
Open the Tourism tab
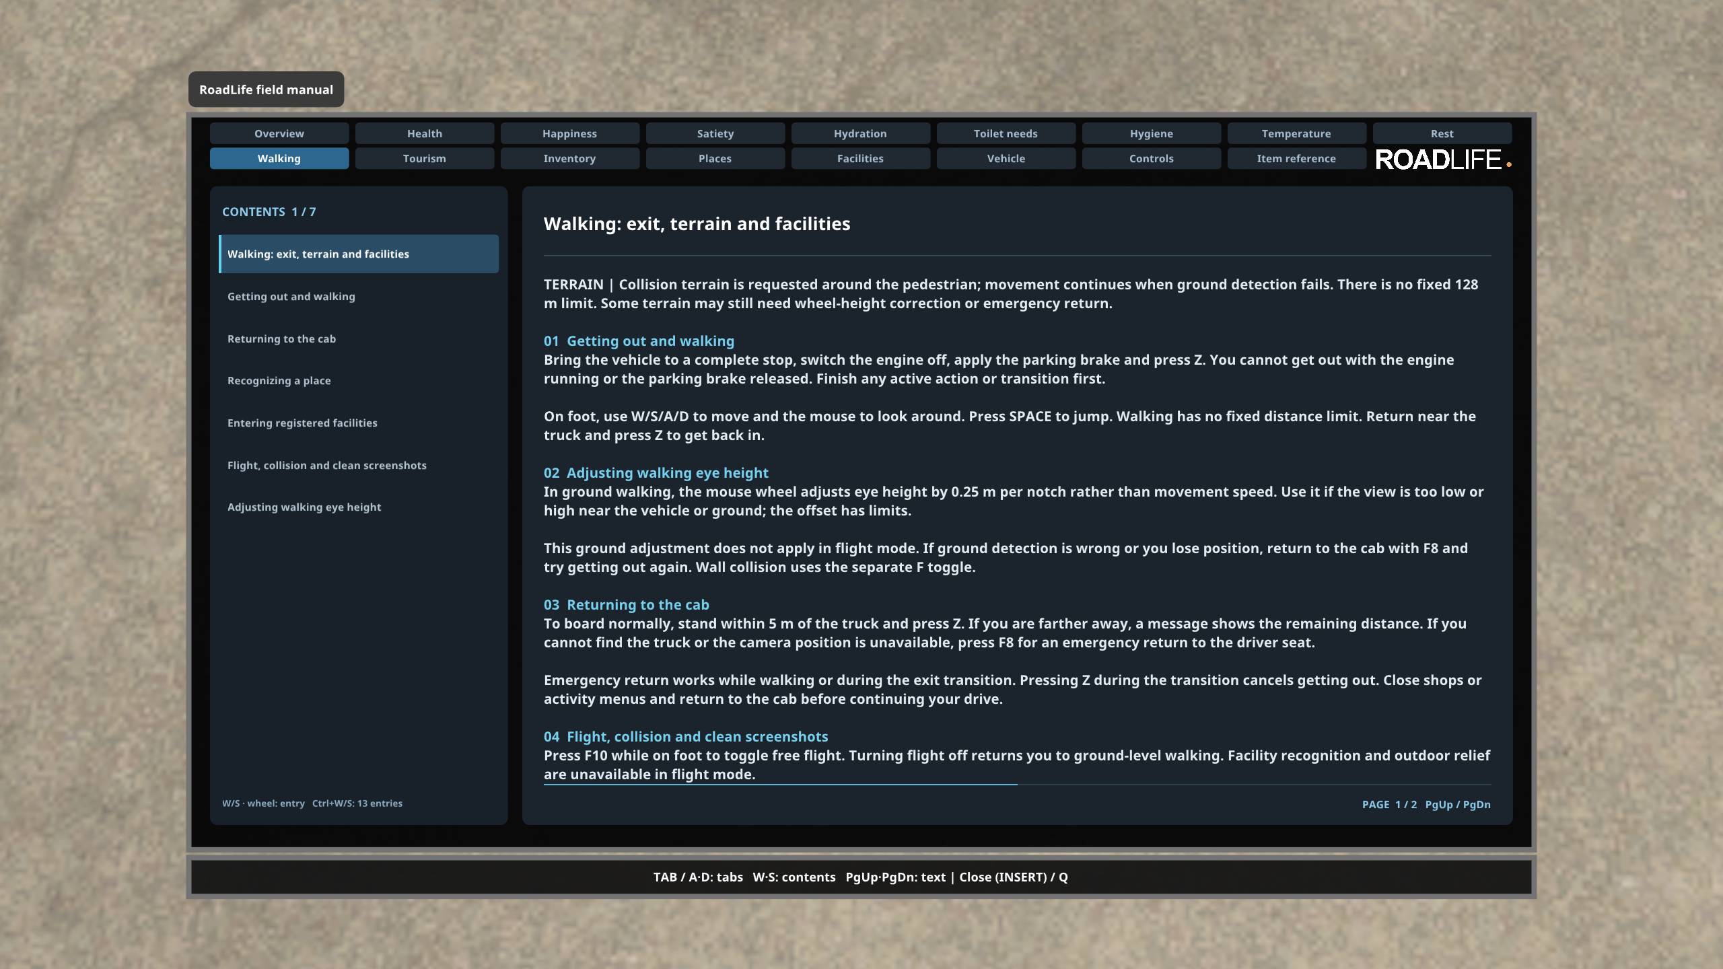[x=425, y=158]
